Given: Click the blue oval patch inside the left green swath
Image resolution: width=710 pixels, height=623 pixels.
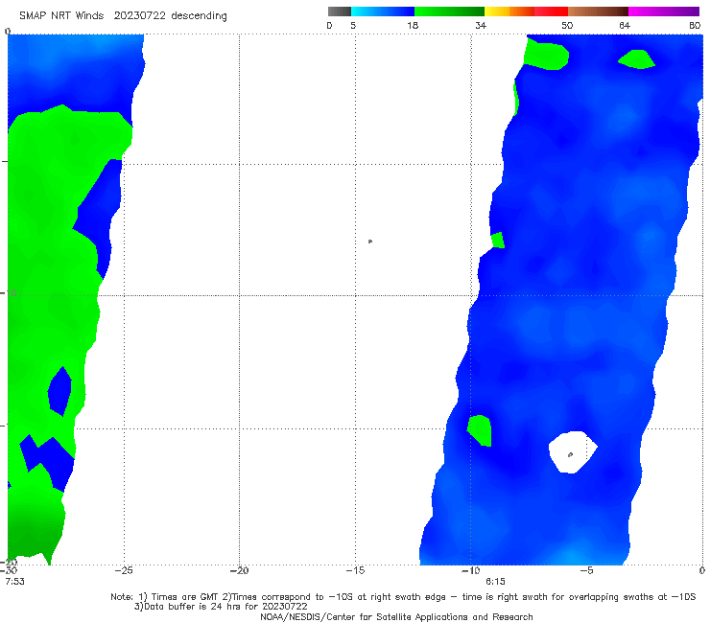Looking at the screenshot, I should coord(59,391).
